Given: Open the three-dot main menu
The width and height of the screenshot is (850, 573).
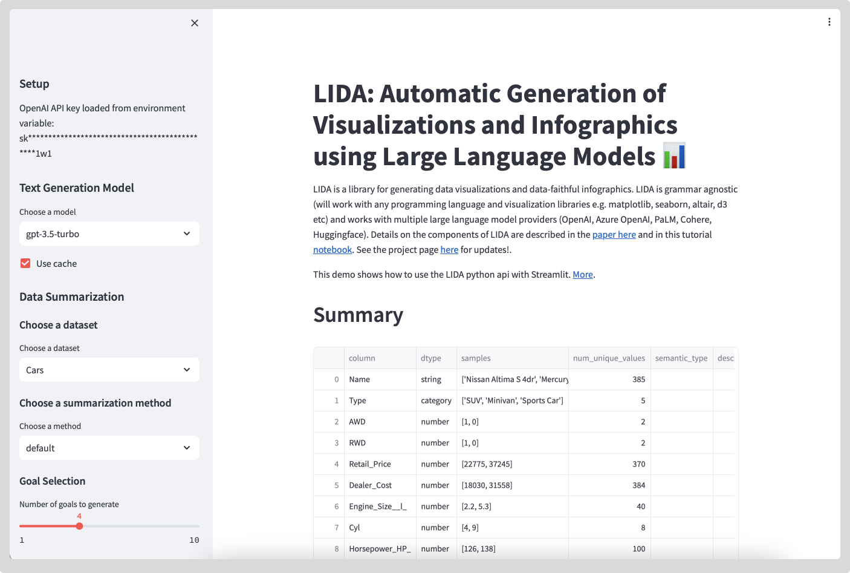Looking at the screenshot, I should 829,22.
